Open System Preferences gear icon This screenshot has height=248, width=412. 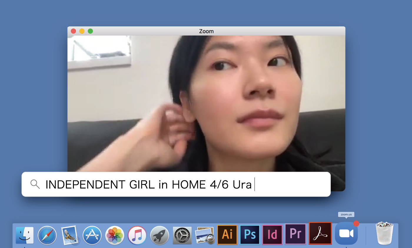[182, 235]
